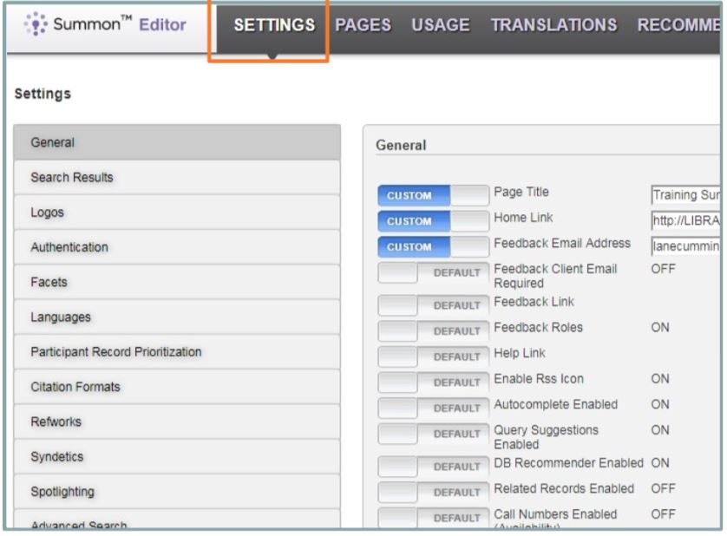The image size is (727, 536).
Task: Open Languages settings category
Action: [x=177, y=317]
